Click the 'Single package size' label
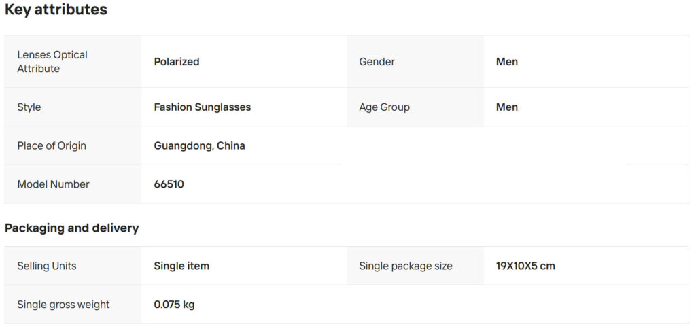 tap(406, 266)
